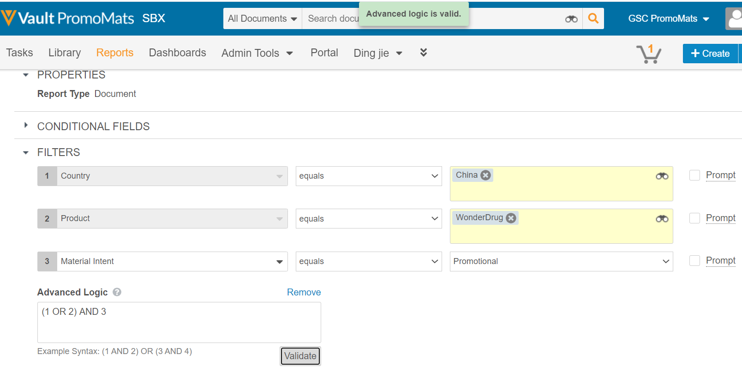This screenshot has height=379, width=742.
Task: Open advanced search binoculars in search bar
Action: tap(571, 19)
